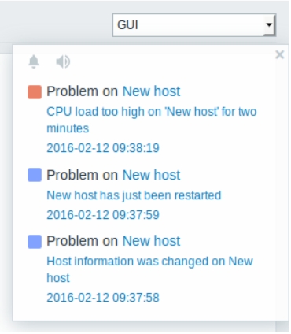Click timestamp 2016-02-12 09:37:58
This screenshot has width=291, height=334.
103,298
